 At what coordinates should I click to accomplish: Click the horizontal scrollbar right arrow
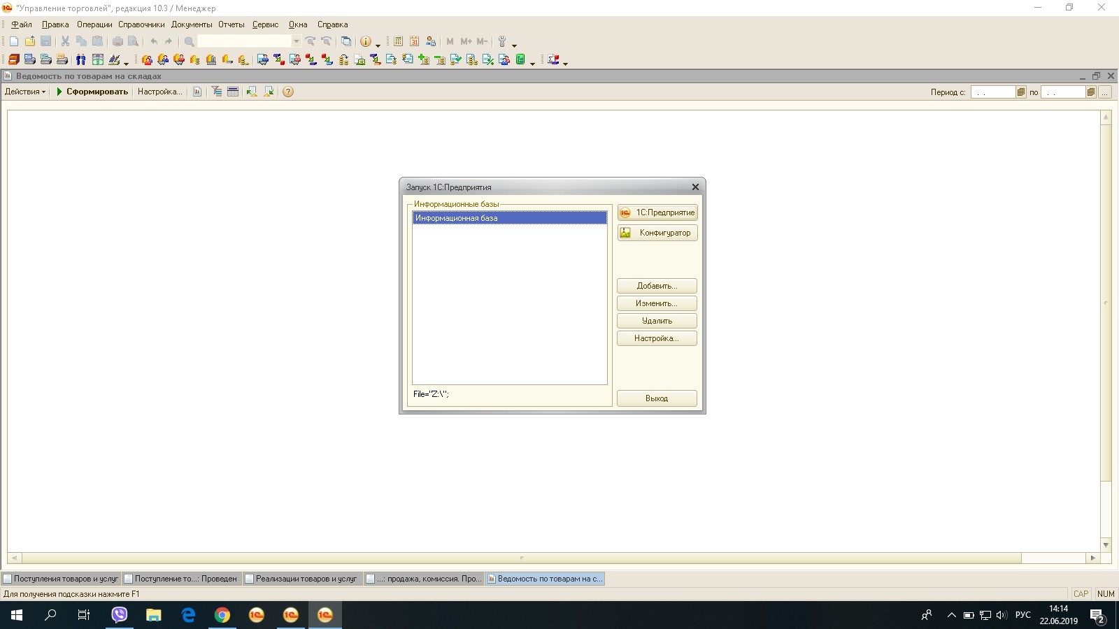coord(1093,558)
